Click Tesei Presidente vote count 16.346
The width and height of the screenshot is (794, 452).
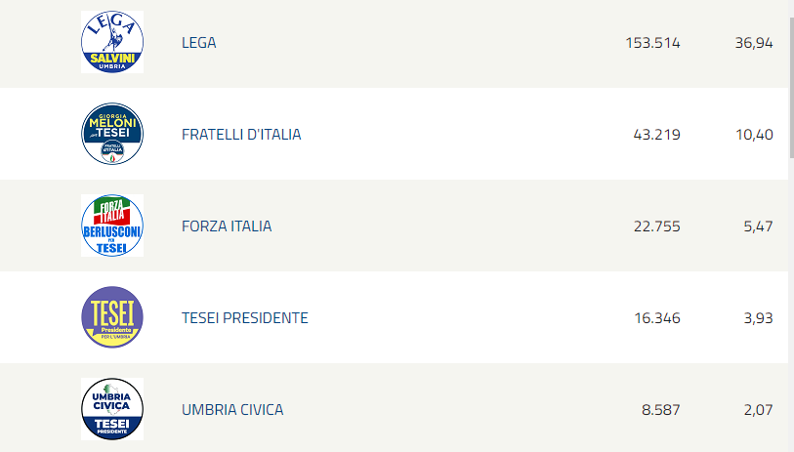pos(657,318)
